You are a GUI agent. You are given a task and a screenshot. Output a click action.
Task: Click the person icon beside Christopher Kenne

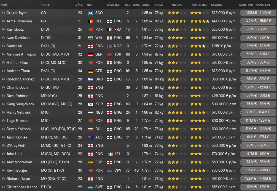pyautogui.click(x=3, y=187)
